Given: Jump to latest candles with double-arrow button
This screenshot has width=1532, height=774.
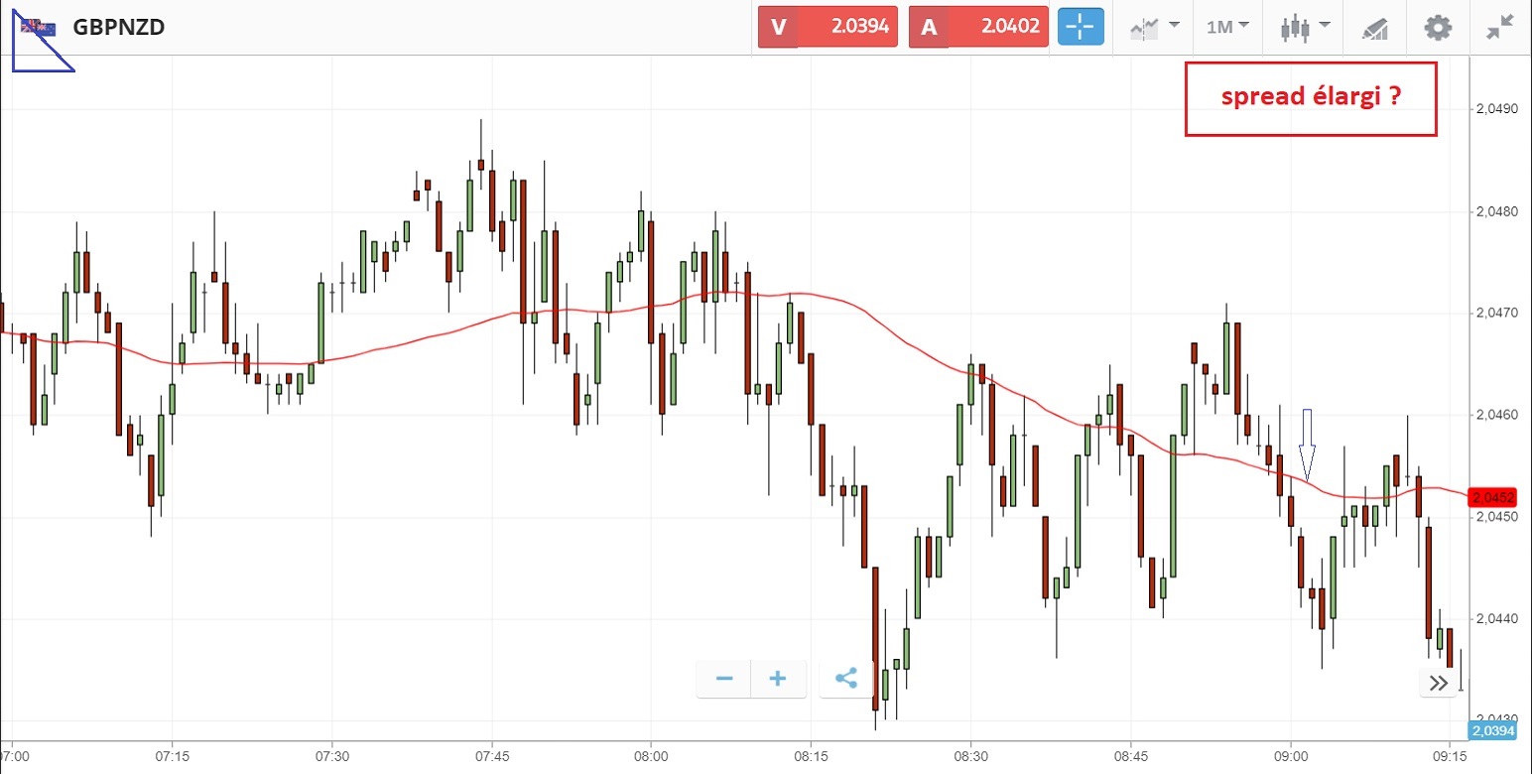Looking at the screenshot, I should click(x=1438, y=682).
